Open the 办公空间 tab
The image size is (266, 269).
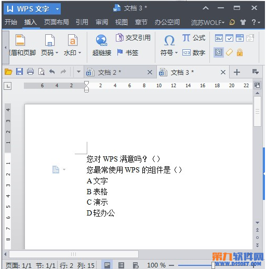[x=167, y=22]
